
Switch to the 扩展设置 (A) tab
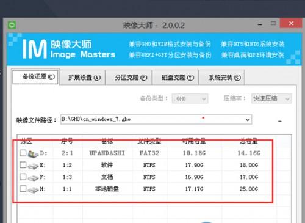click(x=83, y=78)
